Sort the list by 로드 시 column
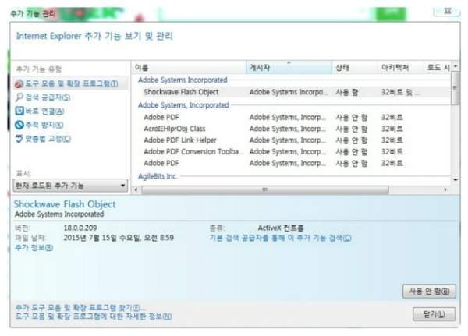 point(438,68)
